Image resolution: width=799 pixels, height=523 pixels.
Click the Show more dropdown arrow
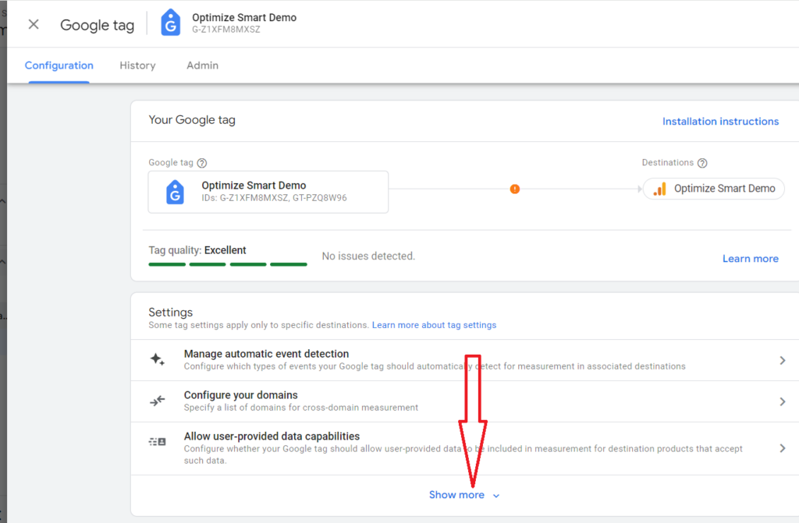tap(496, 496)
